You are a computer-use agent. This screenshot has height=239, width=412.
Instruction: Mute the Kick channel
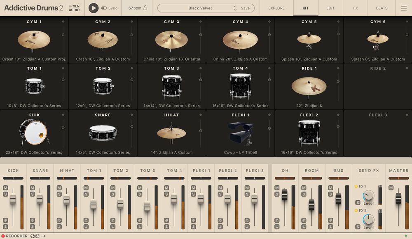[5, 189]
